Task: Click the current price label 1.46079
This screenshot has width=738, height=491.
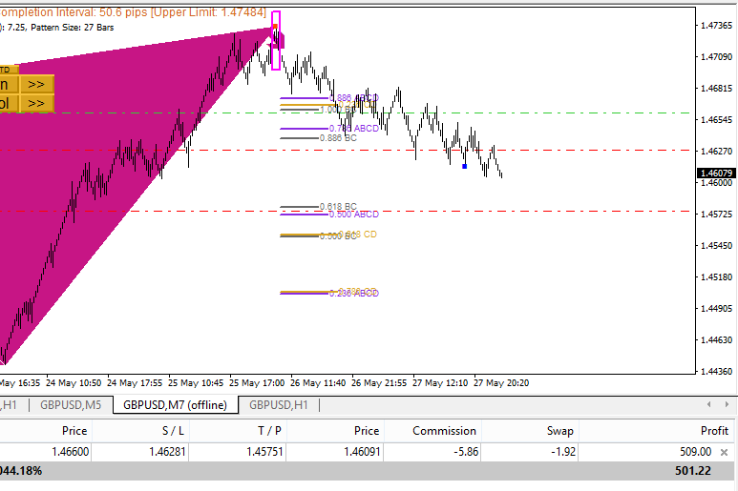Action: click(x=716, y=174)
